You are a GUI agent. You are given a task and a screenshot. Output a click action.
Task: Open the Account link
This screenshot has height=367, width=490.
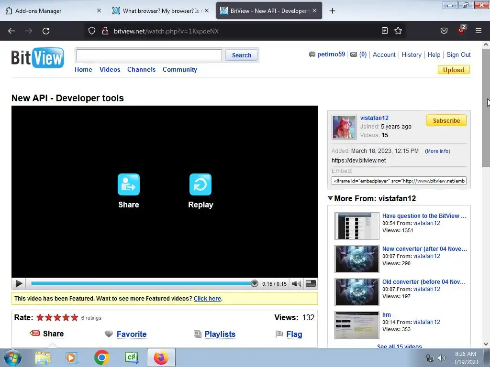tap(384, 54)
